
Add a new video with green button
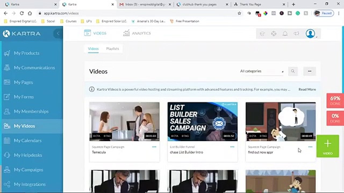click(x=328, y=146)
